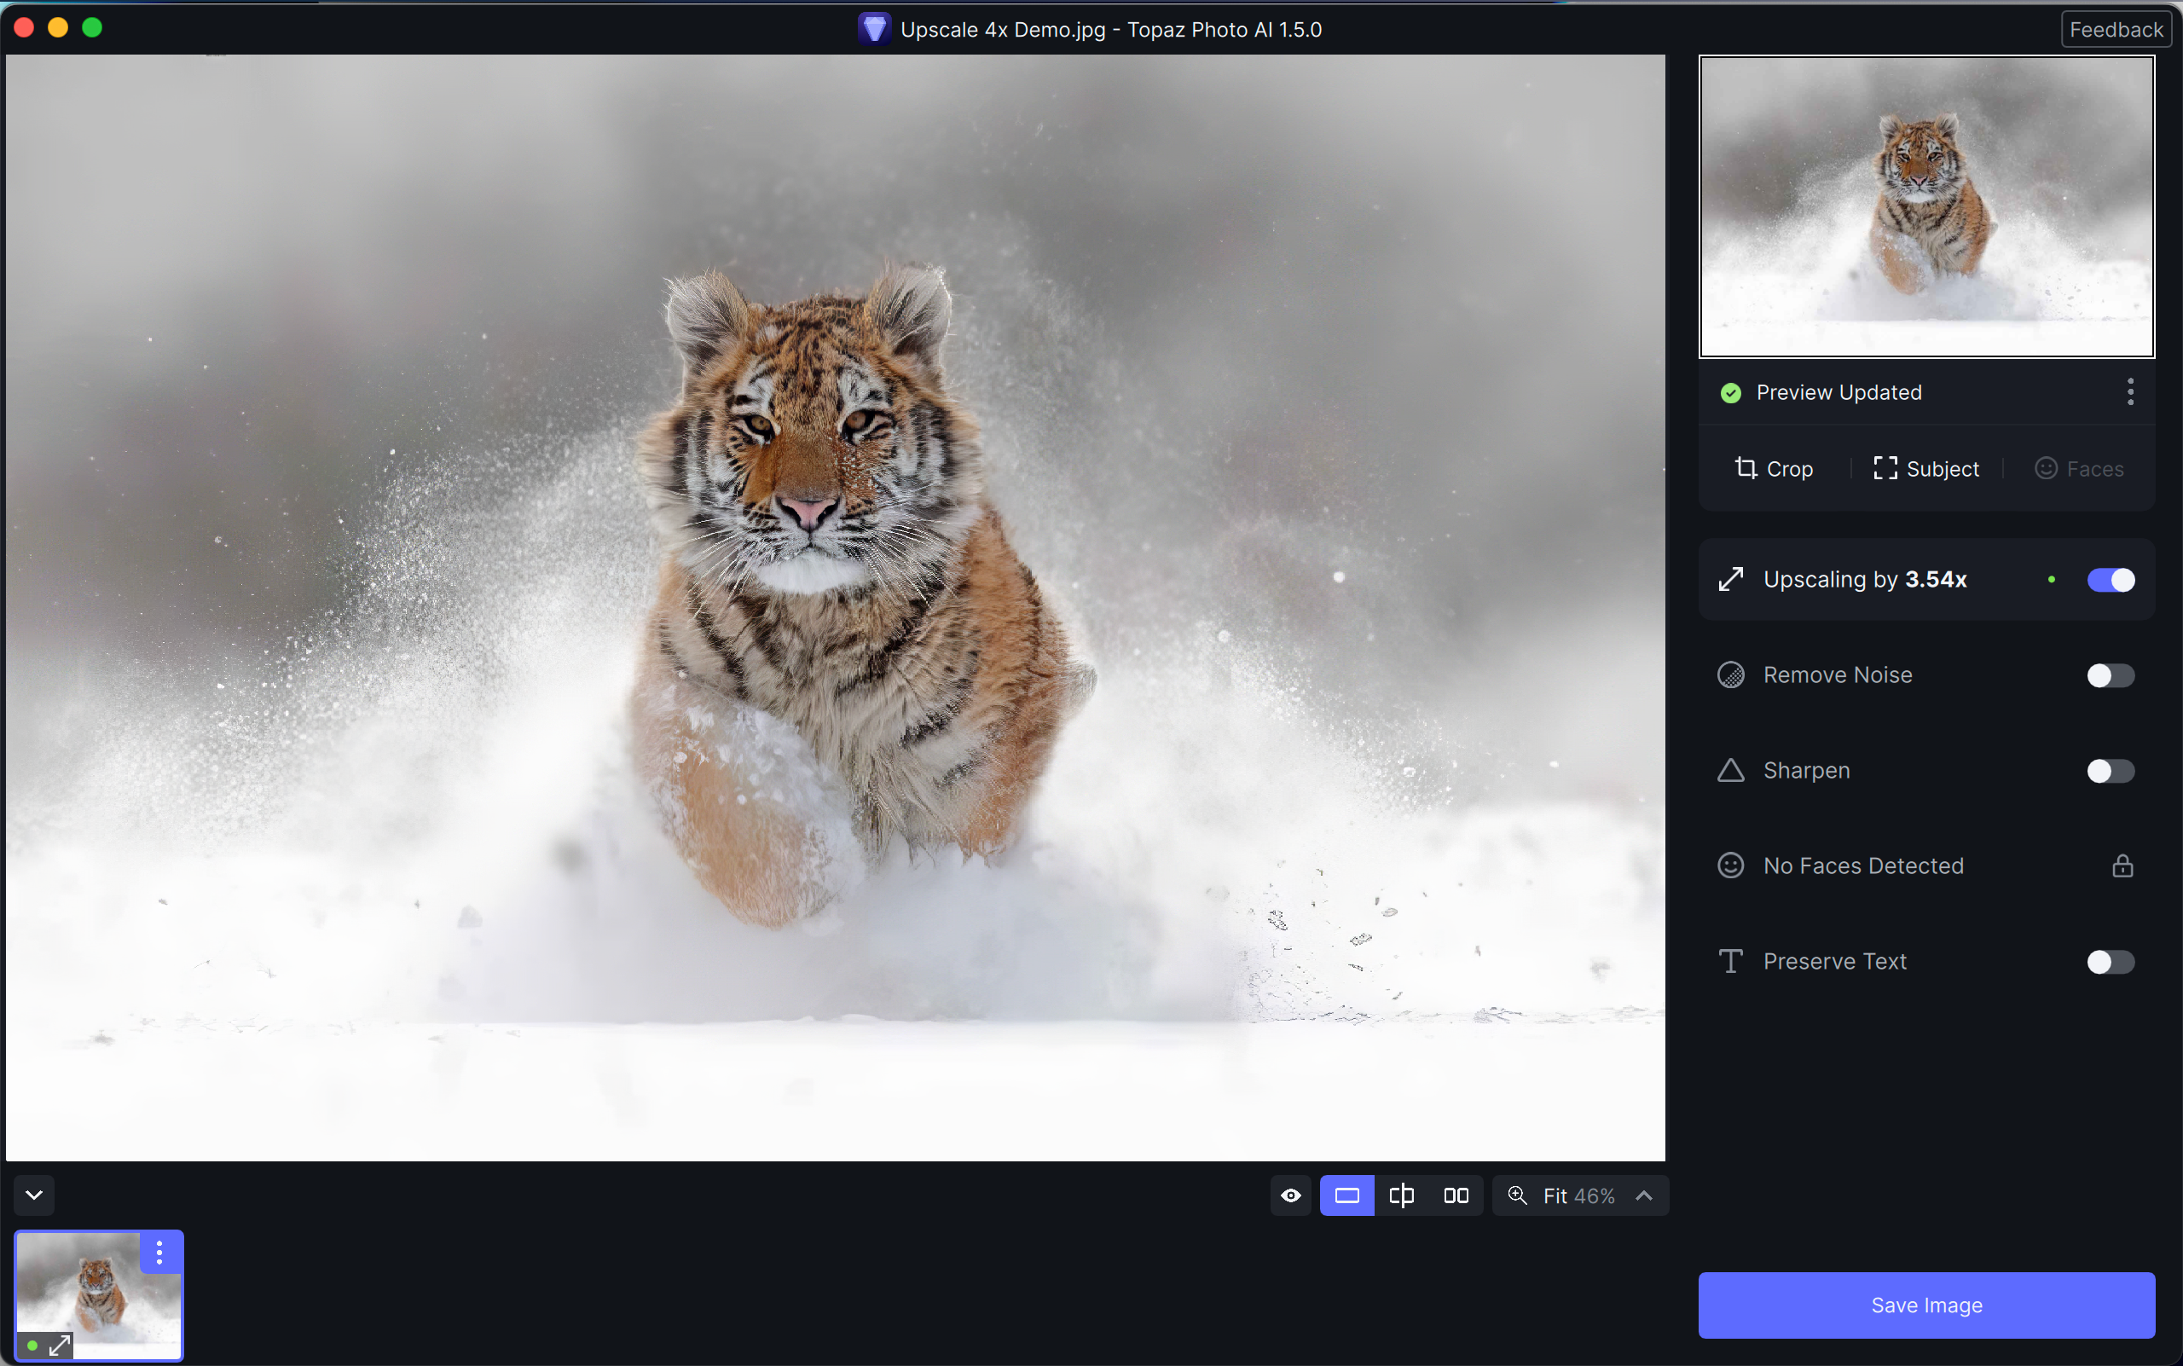Viewport: 2183px width, 1366px height.
Task: Open the Subject selection tool
Action: (x=1926, y=469)
